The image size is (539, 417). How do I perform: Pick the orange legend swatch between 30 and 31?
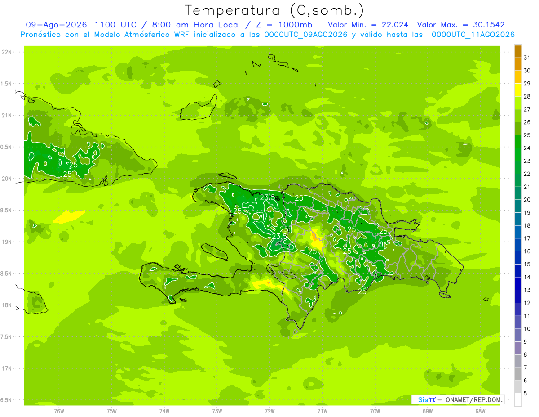518,64
